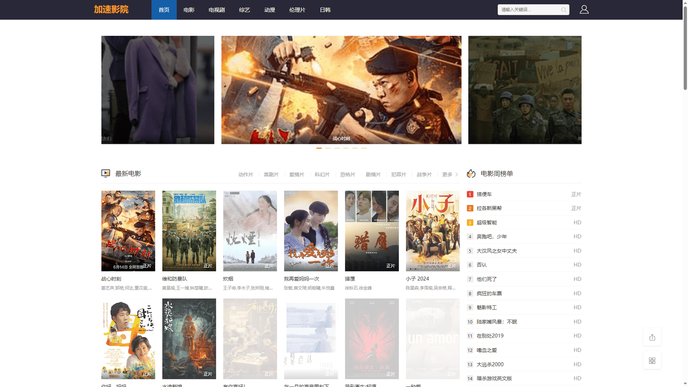This screenshot has width=688, height=387.
Task: Open the center 战心时刻 carousel banner
Action: click(x=341, y=90)
